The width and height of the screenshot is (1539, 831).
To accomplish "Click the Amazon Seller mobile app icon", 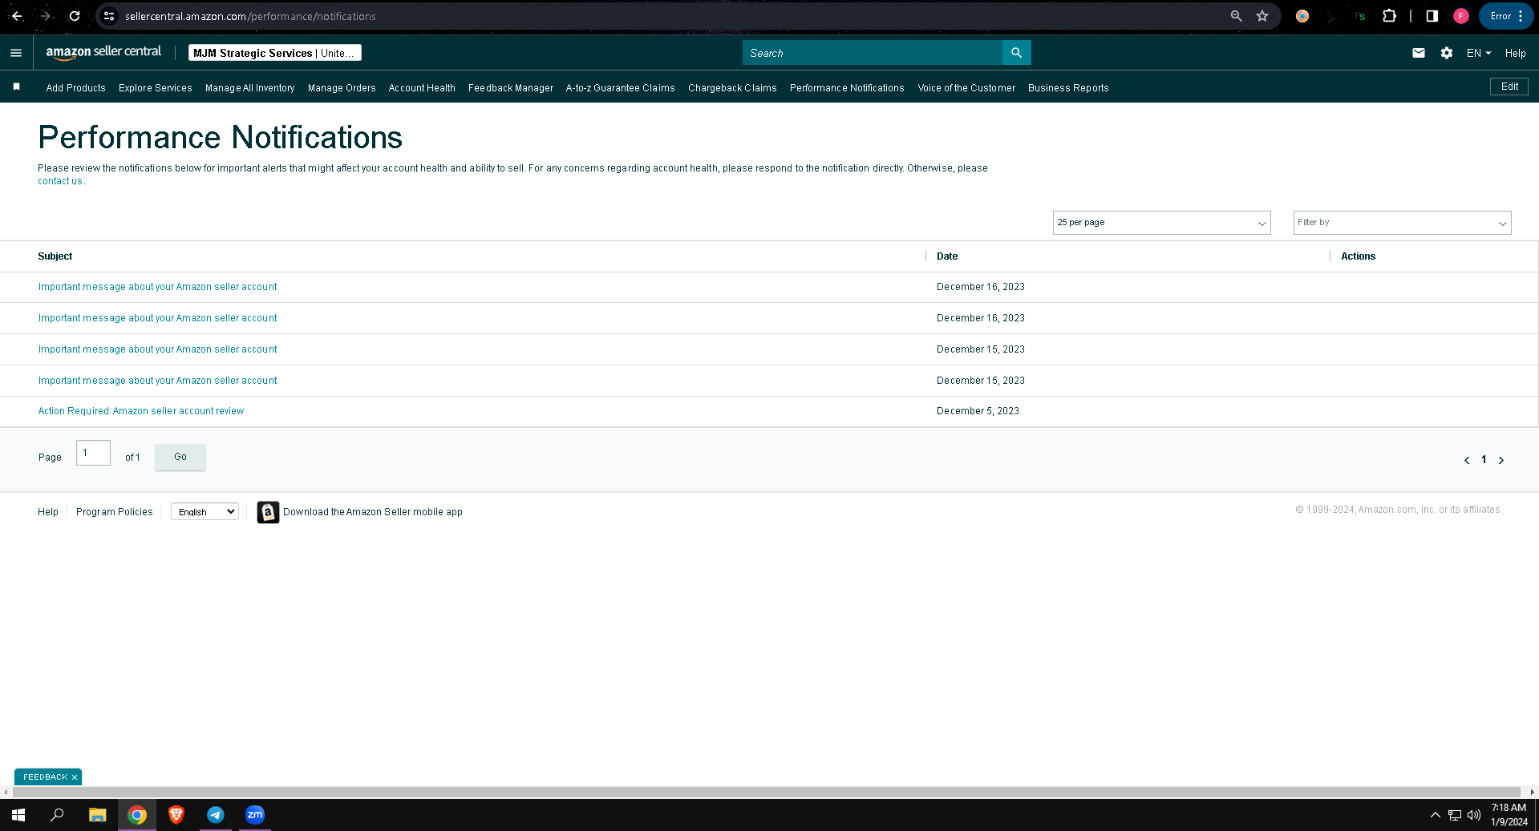I will coord(268,512).
